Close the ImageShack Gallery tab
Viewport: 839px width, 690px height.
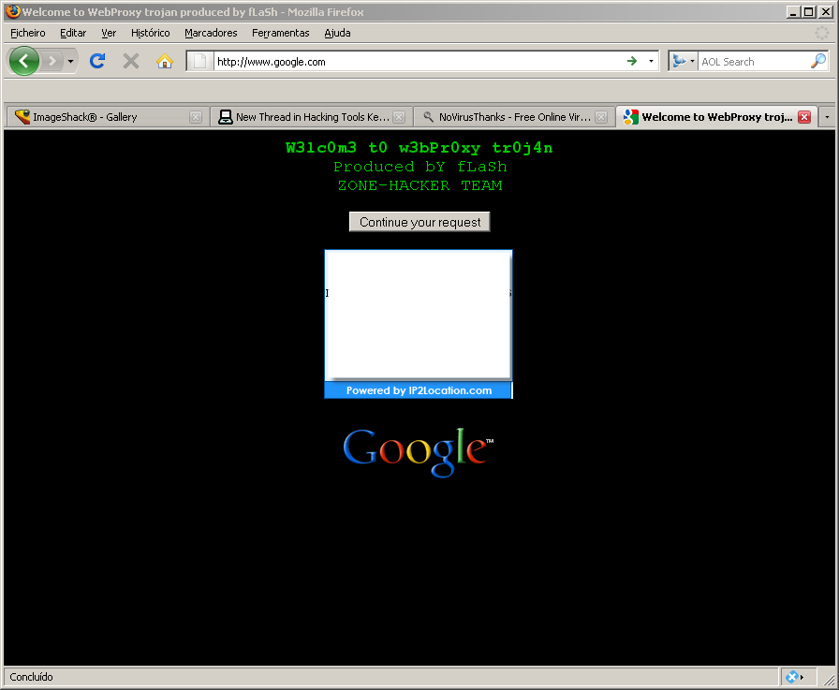(196, 117)
